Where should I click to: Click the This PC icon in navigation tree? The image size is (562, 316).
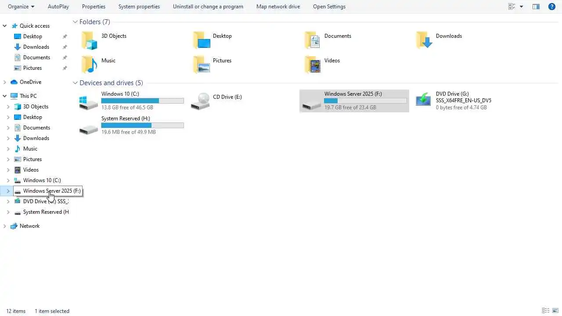tap(14, 96)
